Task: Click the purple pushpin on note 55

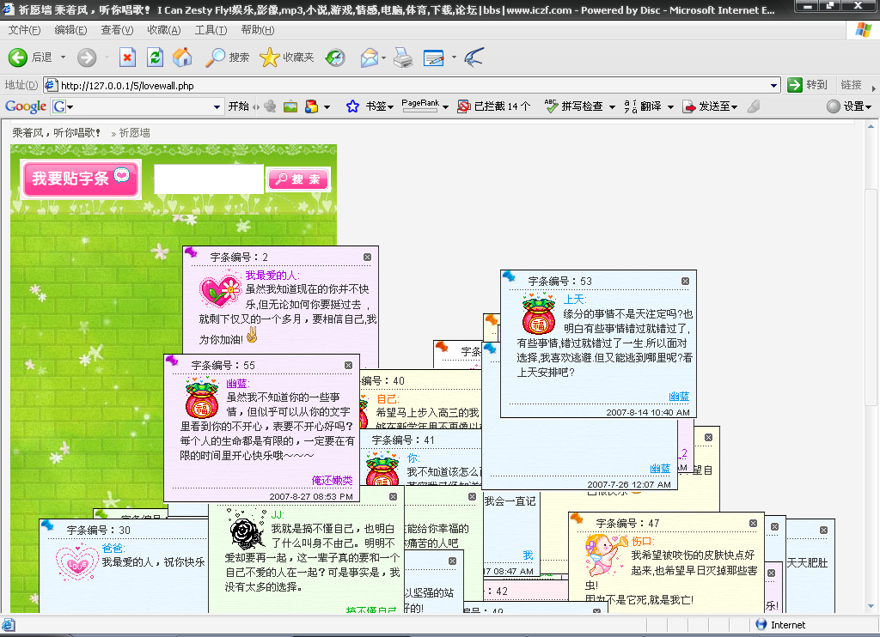Action: click(x=172, y=360)
